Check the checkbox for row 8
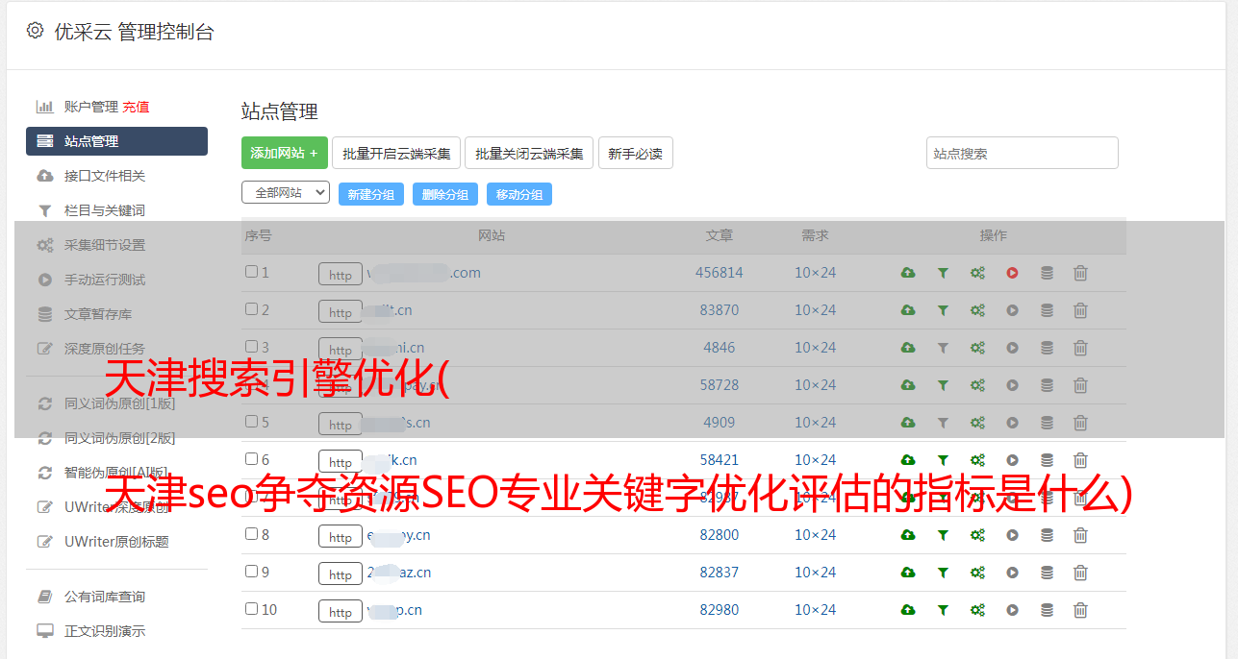This screenshot has height=659, width=1238. pos(251,534)
